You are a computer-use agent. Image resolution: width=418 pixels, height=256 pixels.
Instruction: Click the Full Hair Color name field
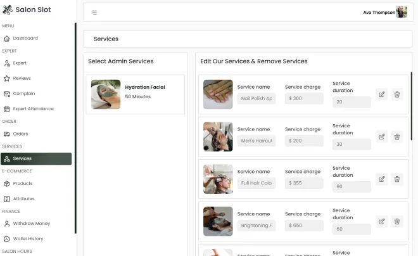256,183
